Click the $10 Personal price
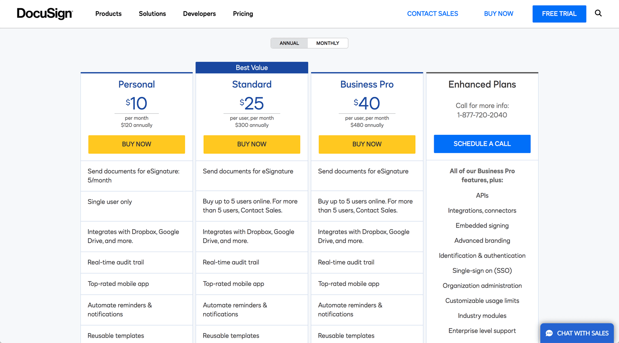 (137, 103)
